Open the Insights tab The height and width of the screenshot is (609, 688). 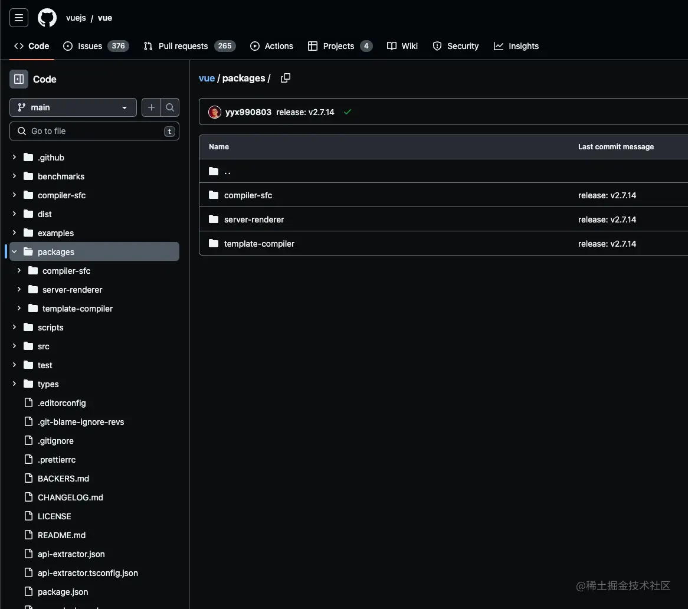(516, 46)
